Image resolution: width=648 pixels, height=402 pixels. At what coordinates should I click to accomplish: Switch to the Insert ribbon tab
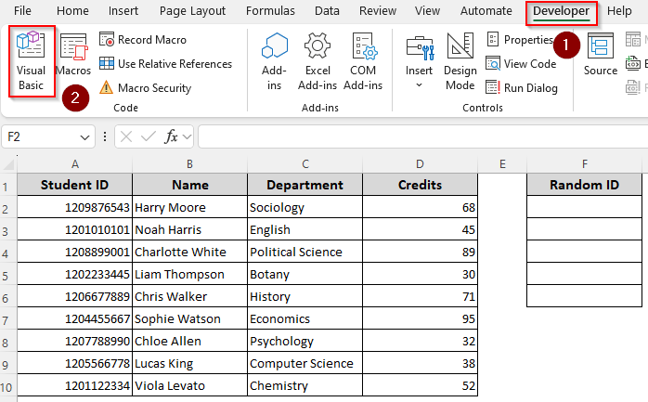coord(123,11)
